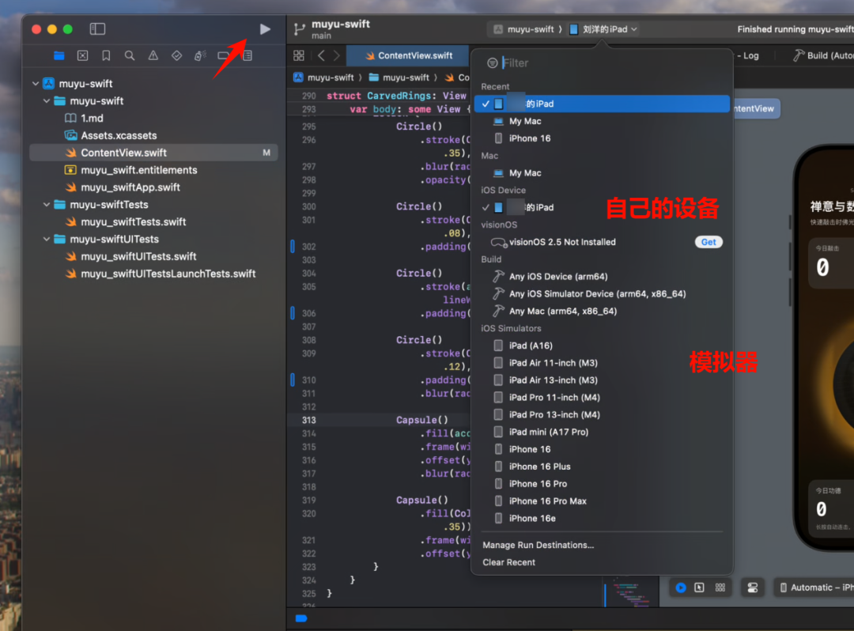Go forward in editor history
This screenshot has width=854, height=631.
(x=337, y=55)
